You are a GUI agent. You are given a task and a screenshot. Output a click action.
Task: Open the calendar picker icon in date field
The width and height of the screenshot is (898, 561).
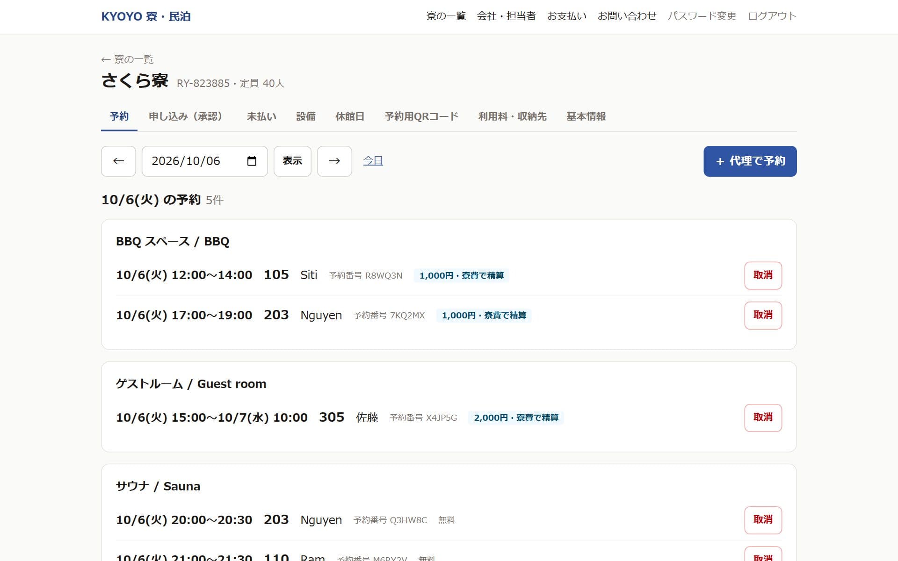252,161
